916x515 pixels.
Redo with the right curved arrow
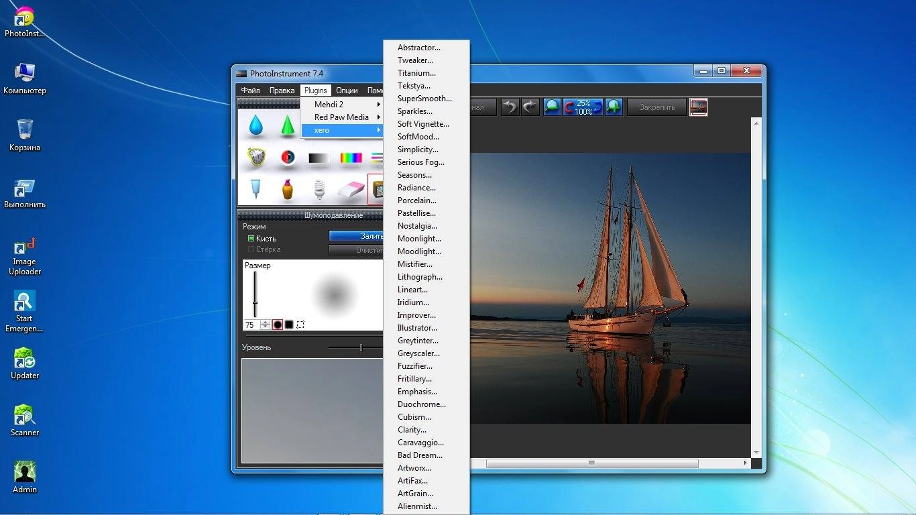530,107
